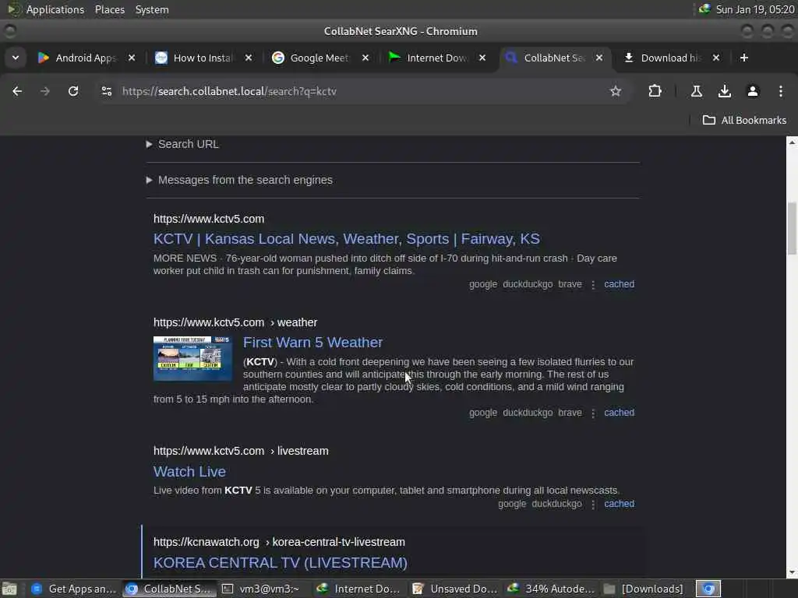Image resolution: width=798 pixels, height=598 pixels.
Task: Close the Download history tab
Action: [x=715, y=58]
